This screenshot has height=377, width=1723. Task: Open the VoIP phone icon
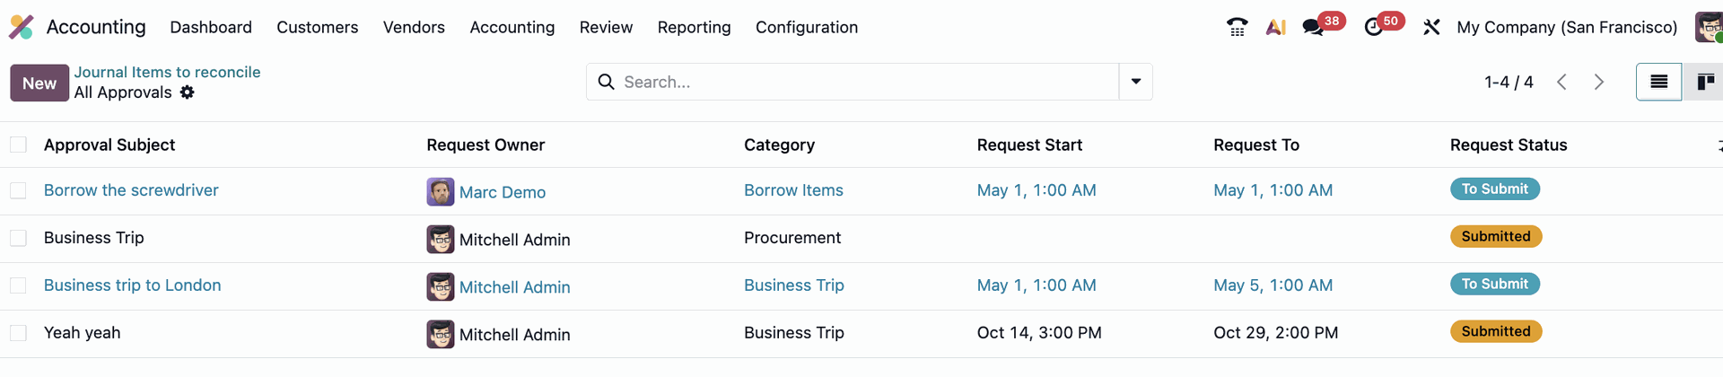pos(1237,28)
